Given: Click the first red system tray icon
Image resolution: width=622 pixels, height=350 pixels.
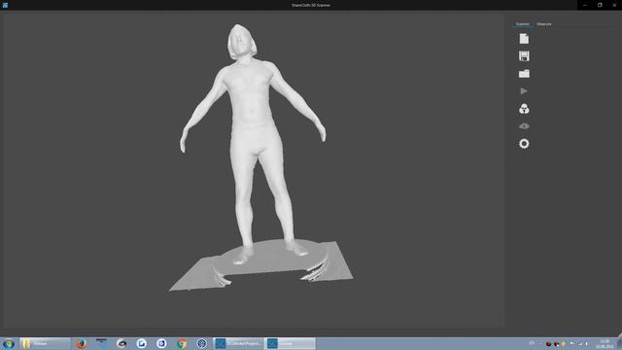Looking at the screenshot, I should [x=548, y=344].
